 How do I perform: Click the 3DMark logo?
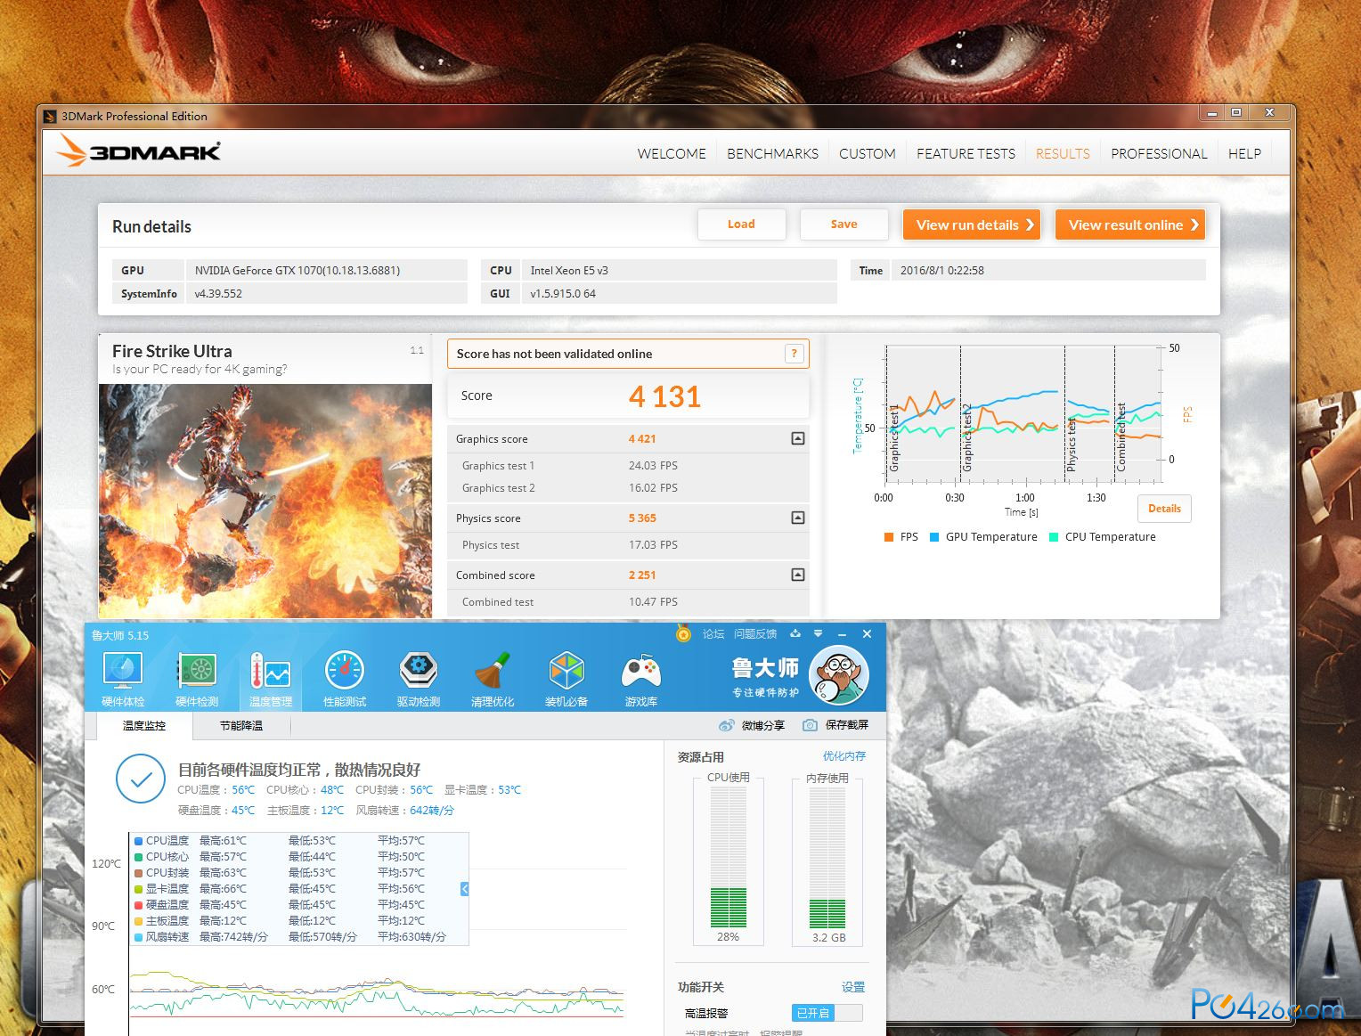click(138, 151)
